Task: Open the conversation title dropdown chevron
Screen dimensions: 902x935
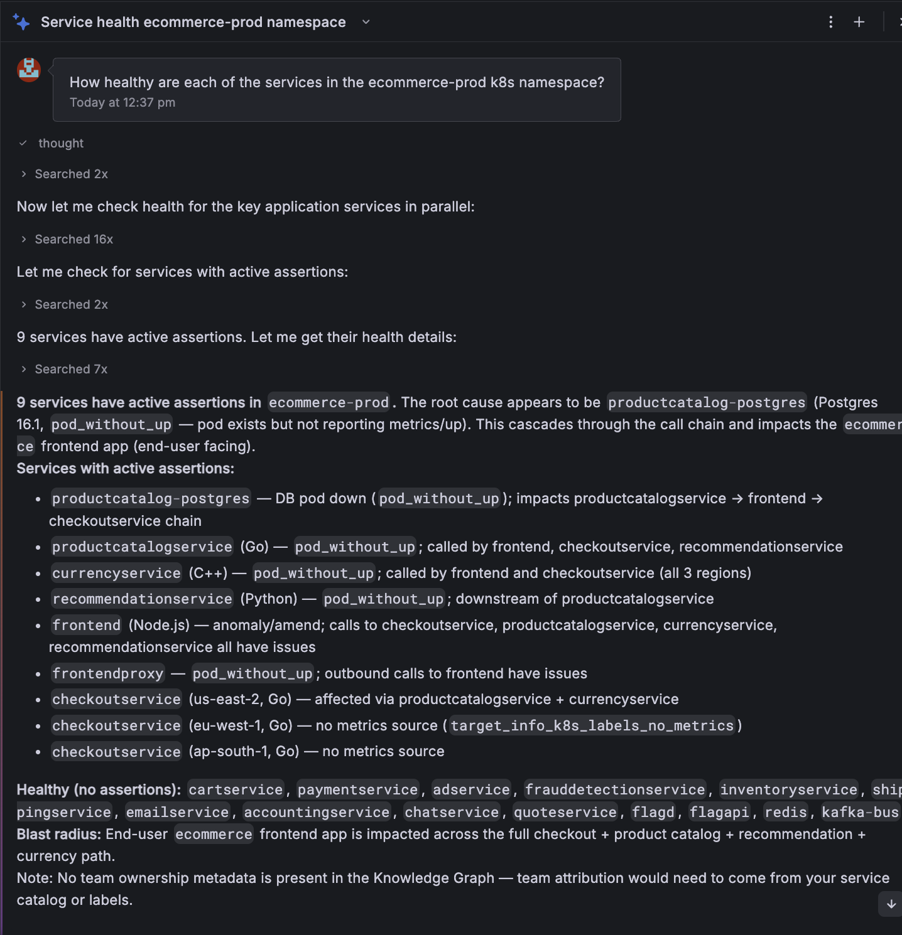Action: click(x=366, y=22)
